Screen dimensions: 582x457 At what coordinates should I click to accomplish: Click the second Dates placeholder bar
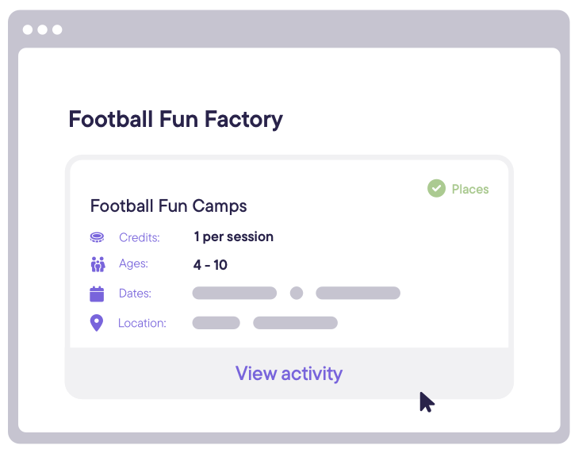tap(358, 293)
